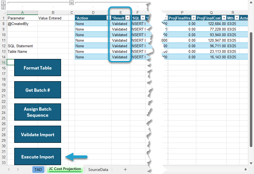Select column Q header
Image resolution: width=254 pixels, height=174 pixels.
point(211,13)
